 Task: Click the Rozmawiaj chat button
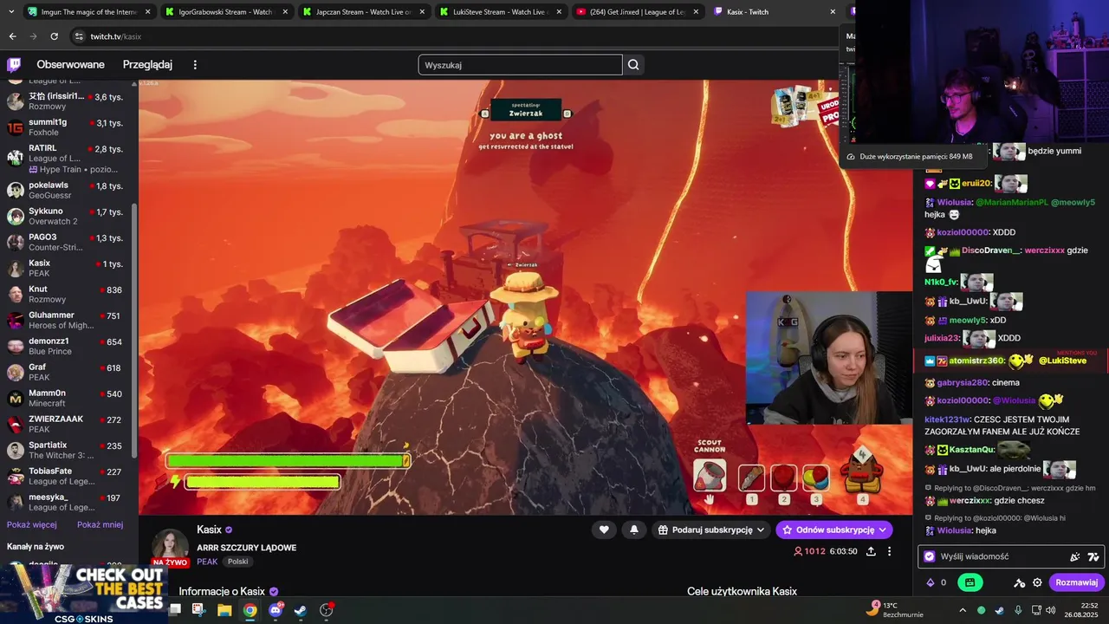tap(1076, 582)
